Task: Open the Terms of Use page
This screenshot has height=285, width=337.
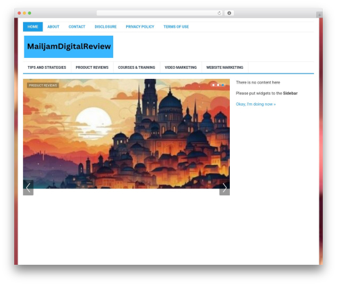Action: pos(176,27)
